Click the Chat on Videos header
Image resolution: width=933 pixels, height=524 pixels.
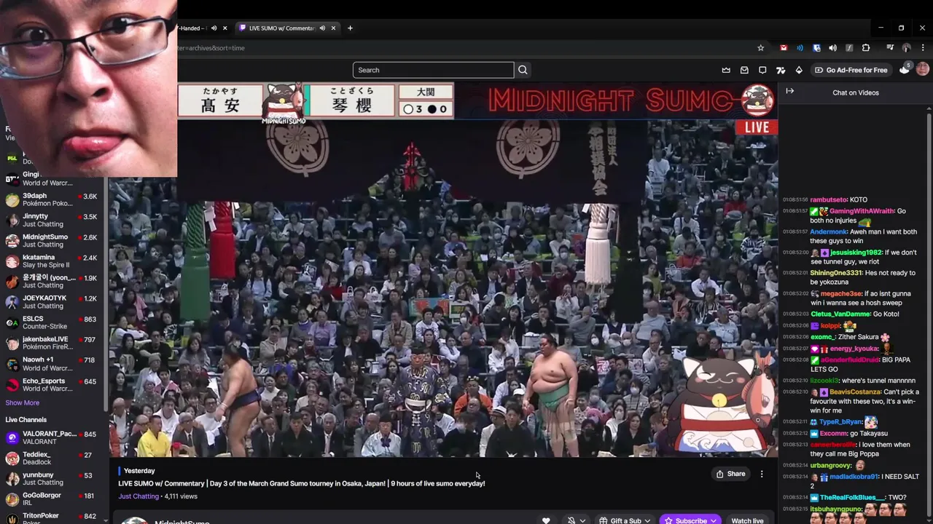tap(856, 92)
